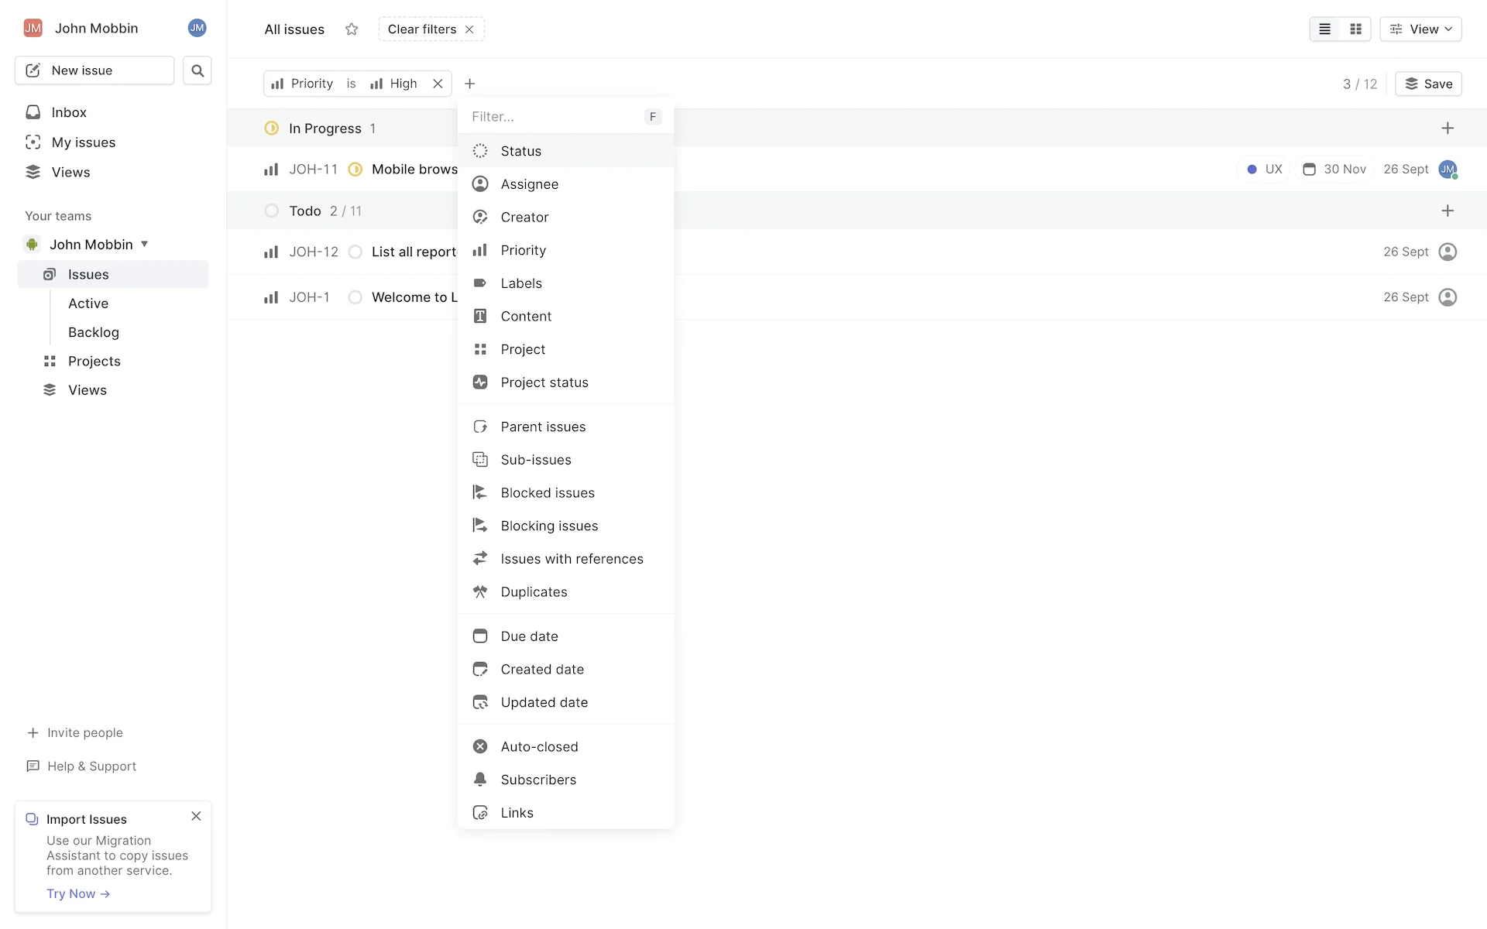
Task: Click unassigned avatar icon on JOH-12
Action: (x=1447, y=252)
